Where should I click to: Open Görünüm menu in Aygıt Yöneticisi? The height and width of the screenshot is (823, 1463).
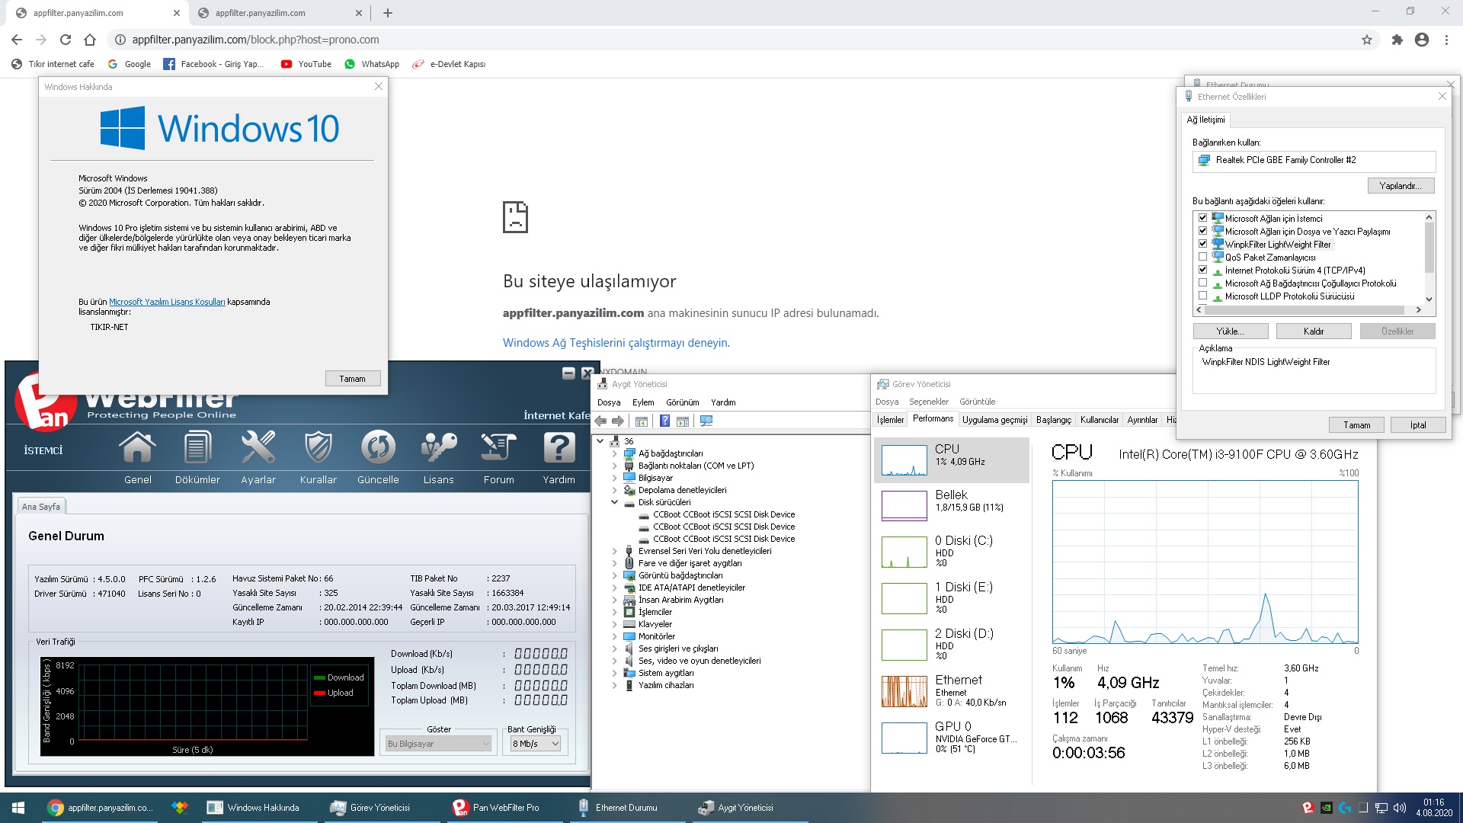click(x=682, y=402)
